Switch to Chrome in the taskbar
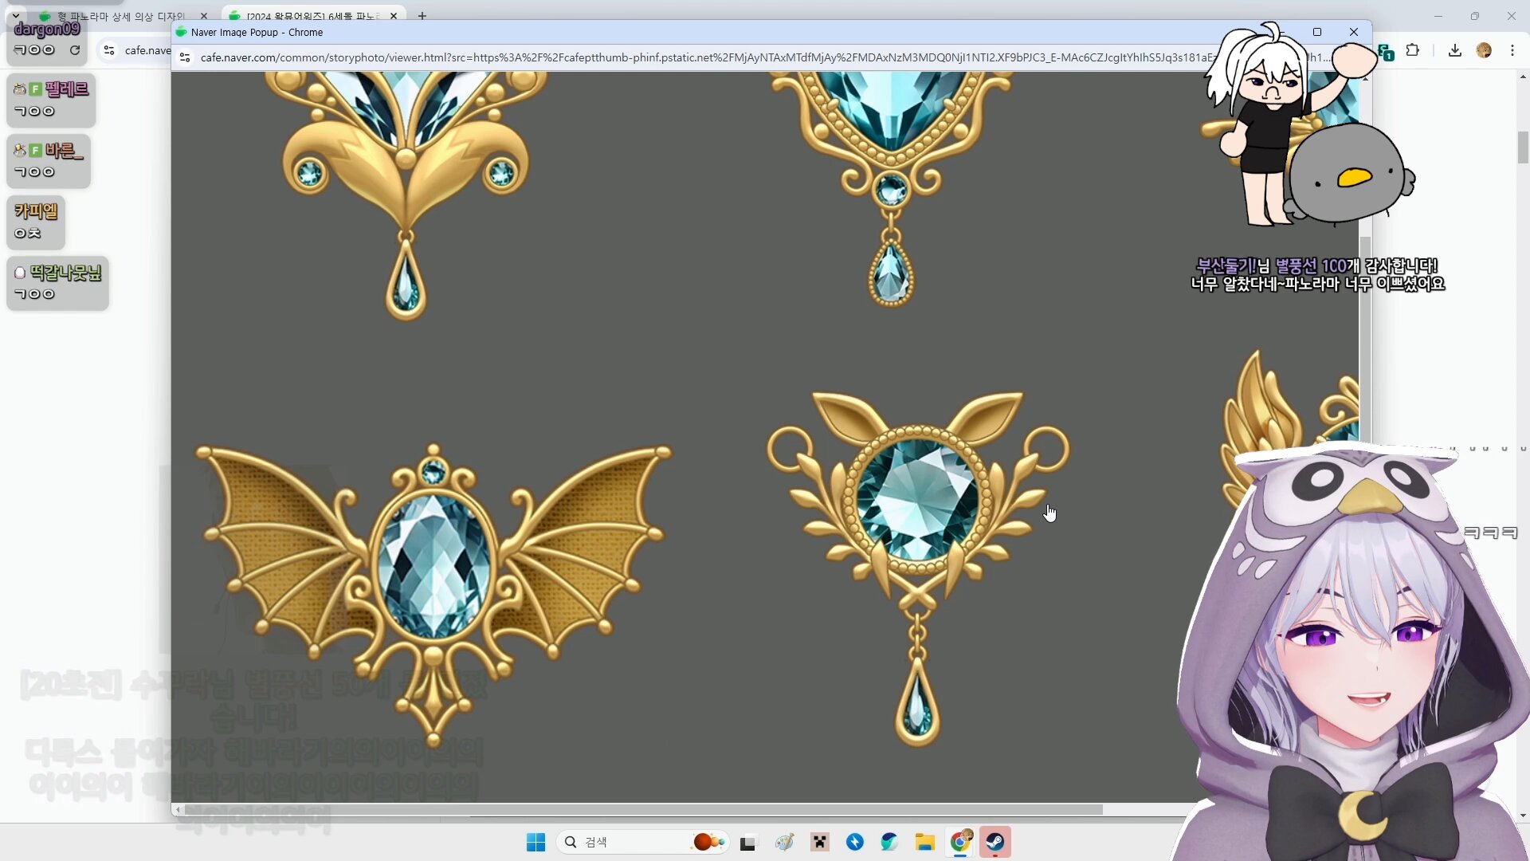Image resolution: width=1530 pixels, height=861 pixels. pyautogui.click(x=960, y=842)
